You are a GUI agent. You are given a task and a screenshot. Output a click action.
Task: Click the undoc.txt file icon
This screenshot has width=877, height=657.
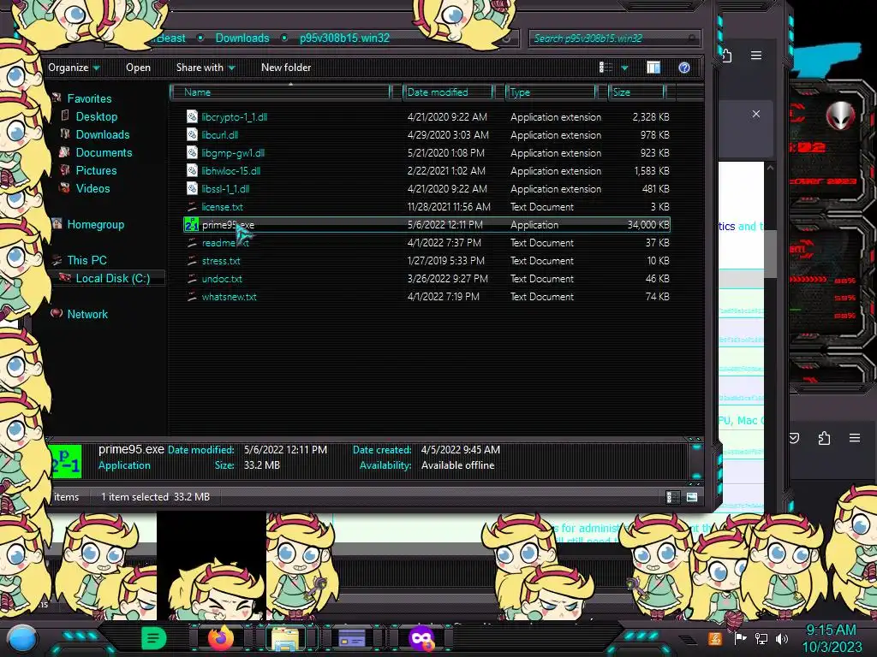(192, 278)
